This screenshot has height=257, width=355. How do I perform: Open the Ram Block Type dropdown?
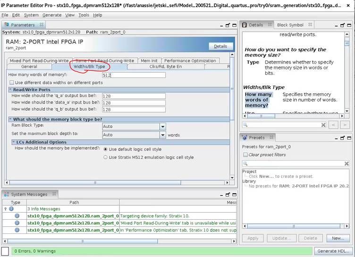(x=162, y=126)
